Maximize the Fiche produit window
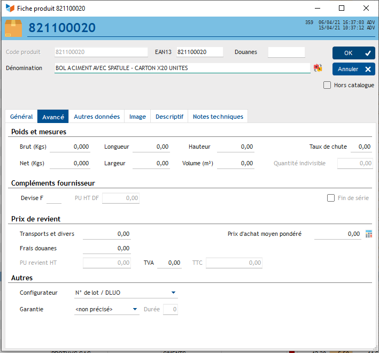 click(342, 8)
